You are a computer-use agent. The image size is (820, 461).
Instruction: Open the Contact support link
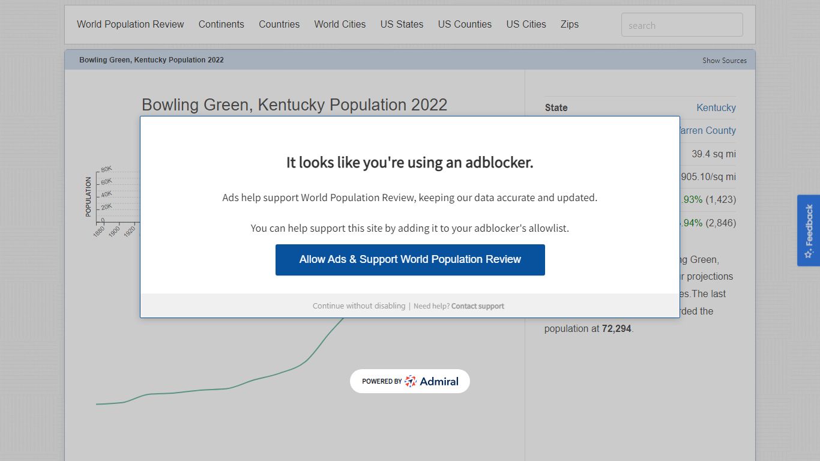click(x=478, y=306)
